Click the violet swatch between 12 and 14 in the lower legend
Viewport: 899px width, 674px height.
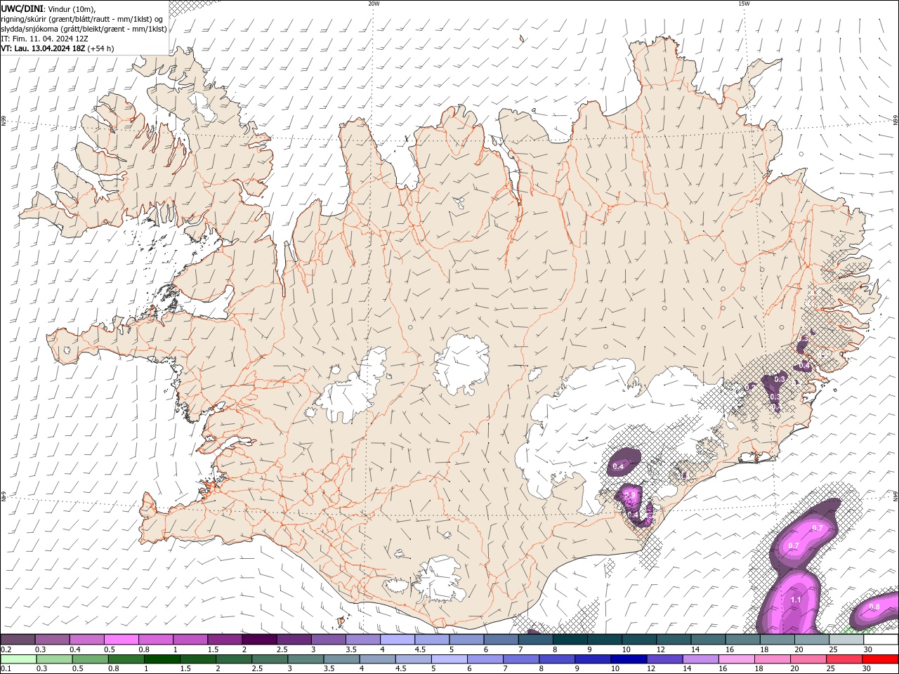(664, 659)
